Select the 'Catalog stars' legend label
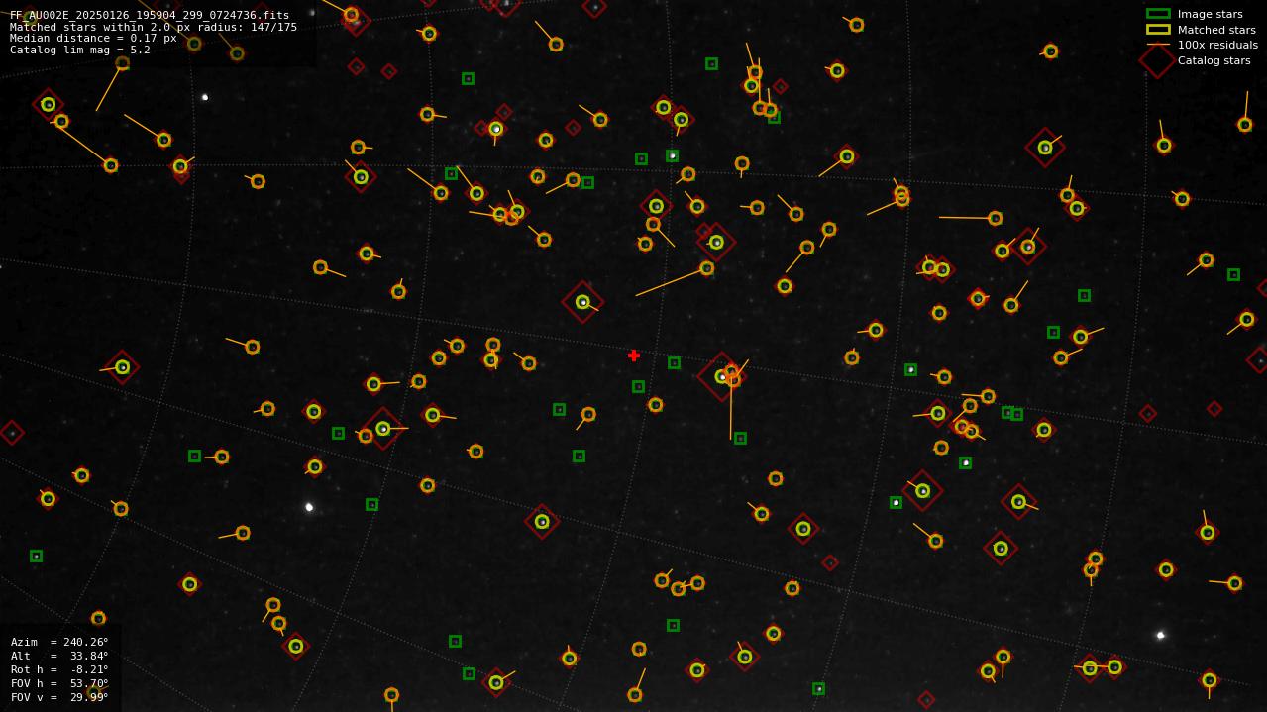This screenshot has height=712, width=1267. click(x=1214, y=60)
